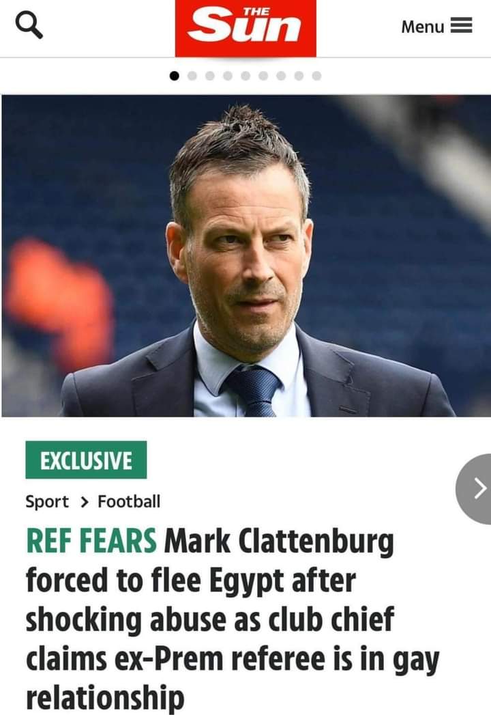Select the sixth carousel dot
The height and width of the screenshot is (715, 491).
point(263,76)
